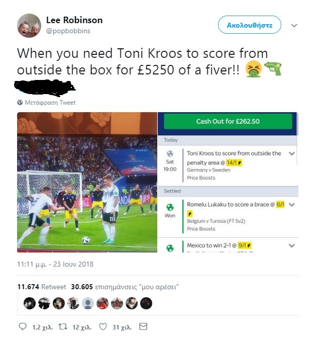The image size is (314, 338).
Task: Click the last dark liker avatar
Action: tap(146, 303)
